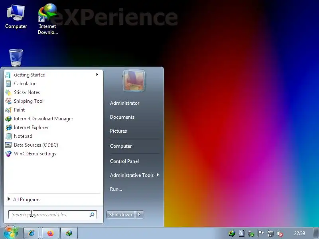The image size is (319, 239).
Task: Open Control Panel
Action: pyautogui.click(x=124, y=161)
